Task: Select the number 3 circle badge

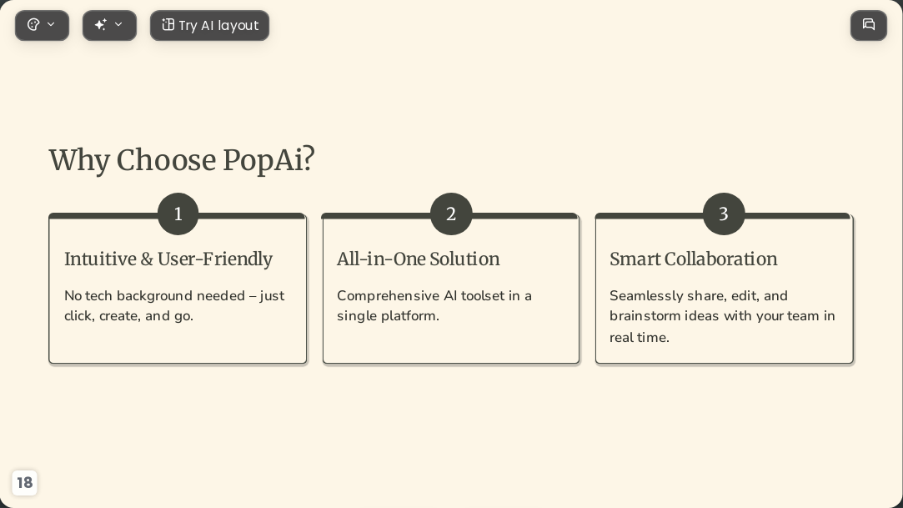Action: click(724, 214)
